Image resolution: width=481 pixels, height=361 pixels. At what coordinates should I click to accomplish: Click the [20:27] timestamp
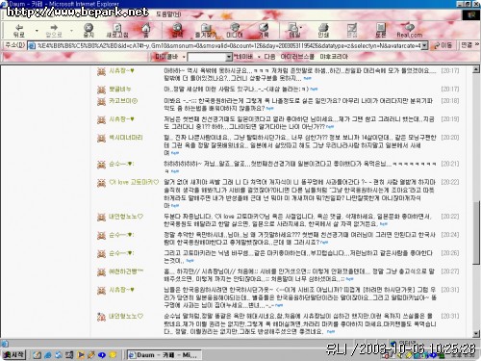click(450, 271)
